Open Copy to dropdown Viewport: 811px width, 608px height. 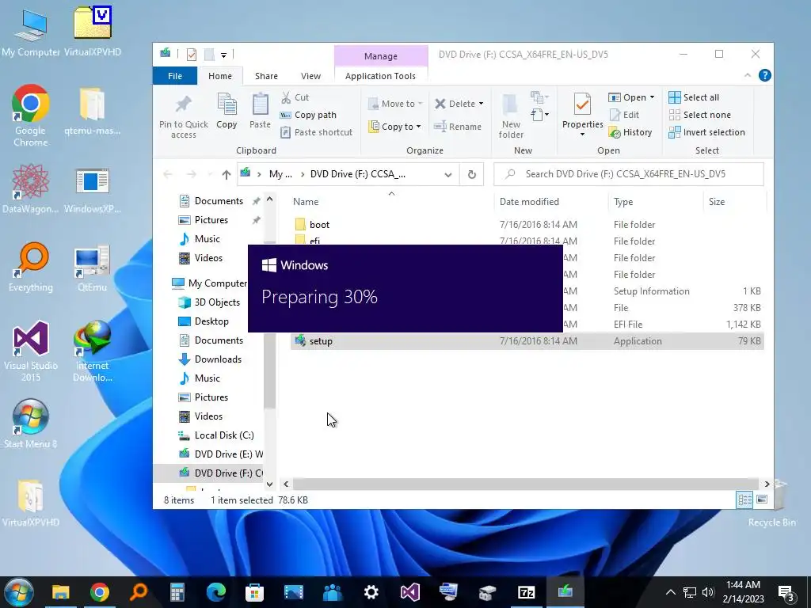pyautogui.click(x=395, y=127)
